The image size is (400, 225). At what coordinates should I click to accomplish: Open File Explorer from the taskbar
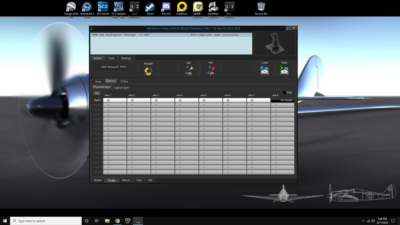pyautogui.click(x=107, y=221)
